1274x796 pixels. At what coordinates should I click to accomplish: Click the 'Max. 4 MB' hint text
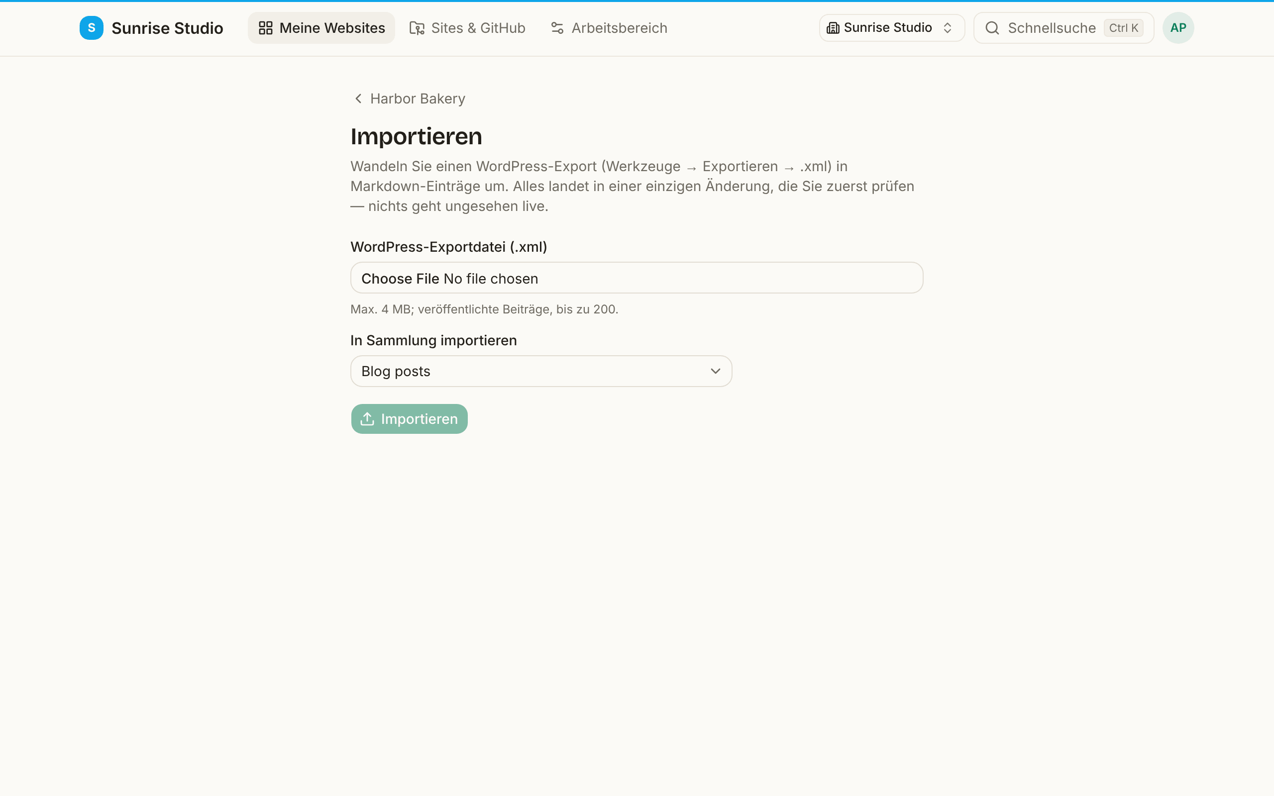coord(484,309)
